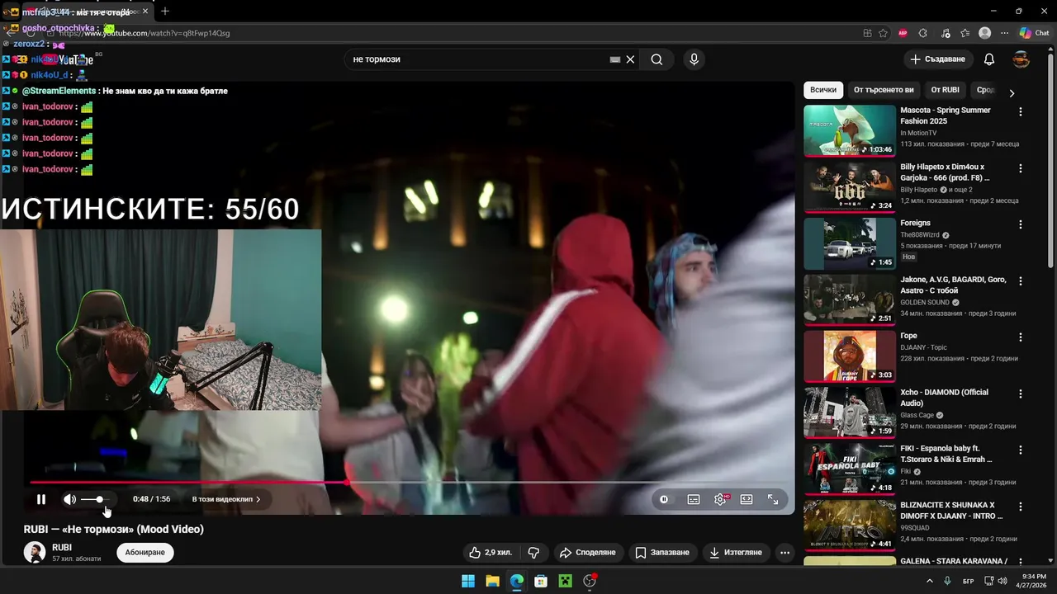
Task: Show more filter chips with right arrow
Action: point(1012,92)
